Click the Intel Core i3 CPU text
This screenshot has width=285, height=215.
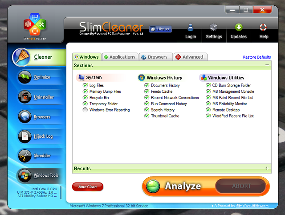(44, 189)
